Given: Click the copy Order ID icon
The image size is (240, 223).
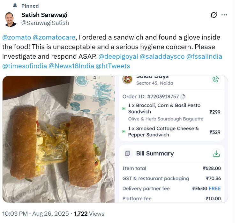Looking at the screenshot, I should [x=183, y=96].
